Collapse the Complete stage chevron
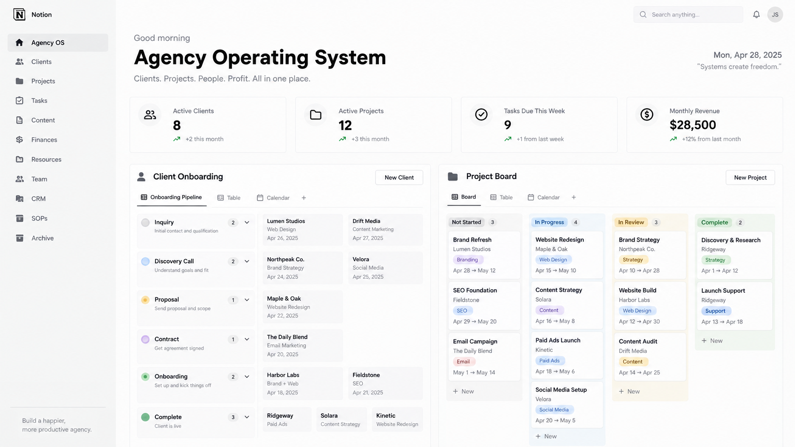 [x=247, y=417]
